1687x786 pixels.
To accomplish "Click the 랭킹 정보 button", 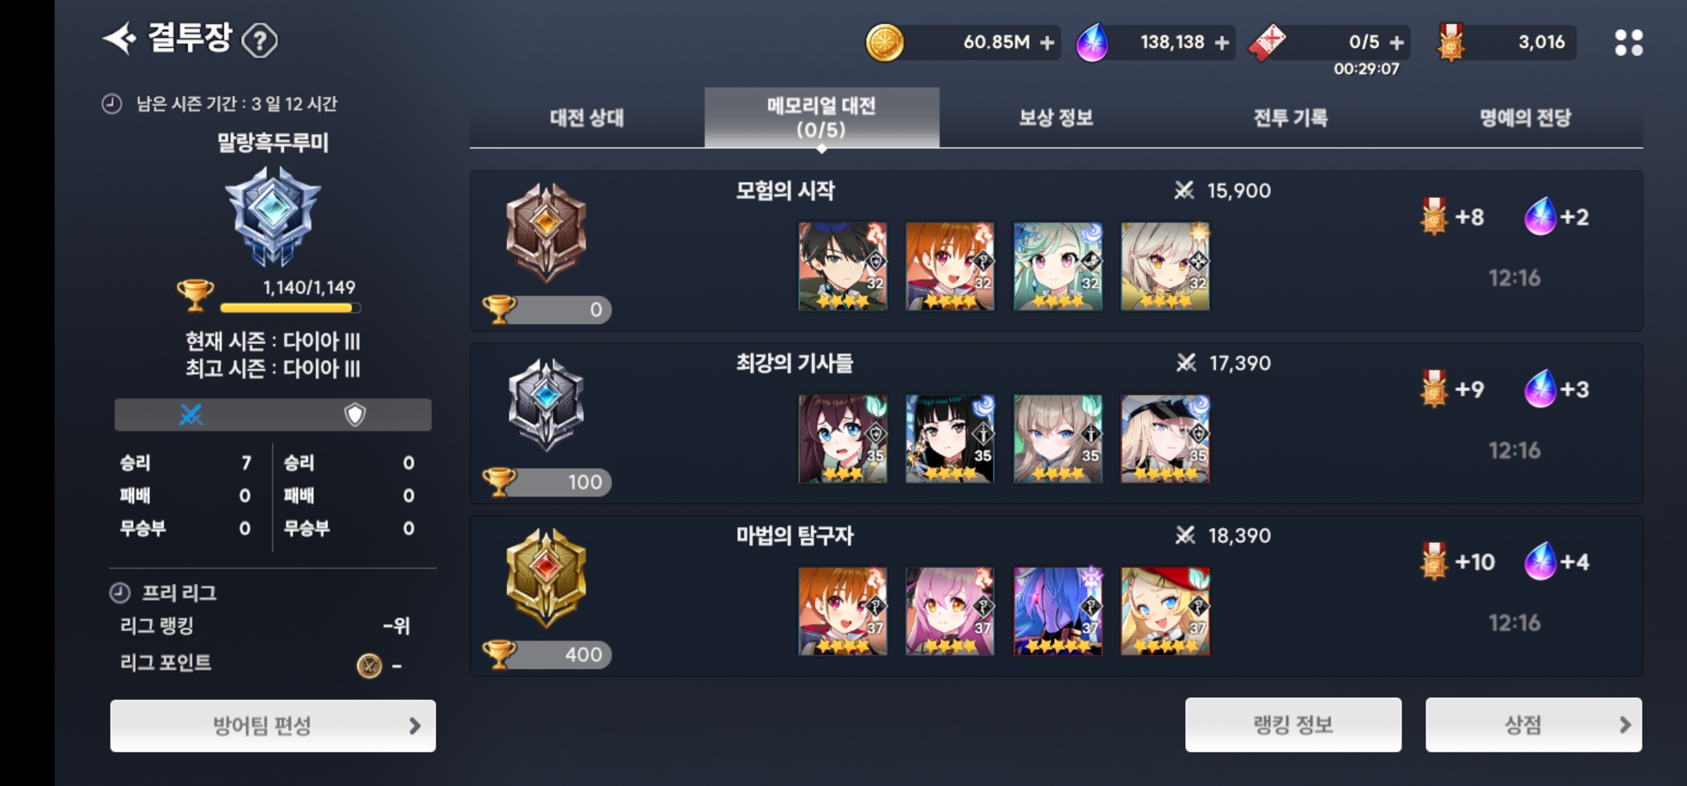I will pos(1293,725).
